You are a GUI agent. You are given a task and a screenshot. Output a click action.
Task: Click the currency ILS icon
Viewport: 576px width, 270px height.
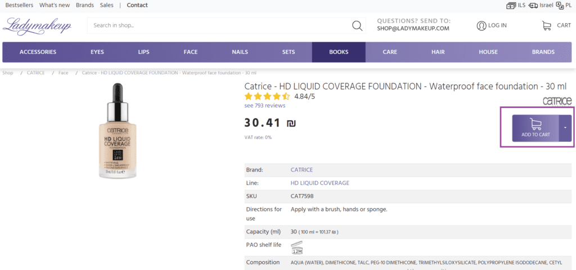point(511,6)
